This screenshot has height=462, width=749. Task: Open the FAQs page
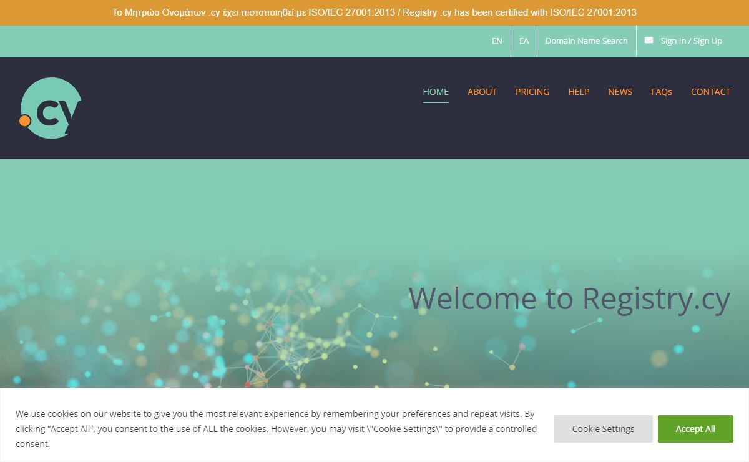[x=662, y=92]
